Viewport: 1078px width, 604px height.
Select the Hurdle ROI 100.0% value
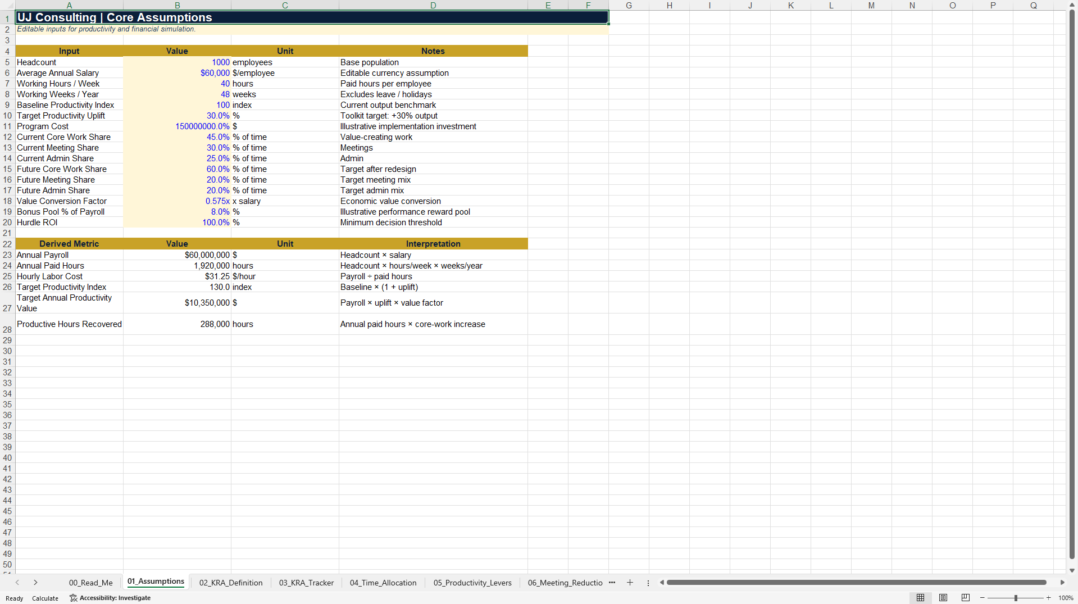point(177,222)
